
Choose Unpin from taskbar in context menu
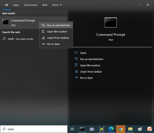(58, 38)
